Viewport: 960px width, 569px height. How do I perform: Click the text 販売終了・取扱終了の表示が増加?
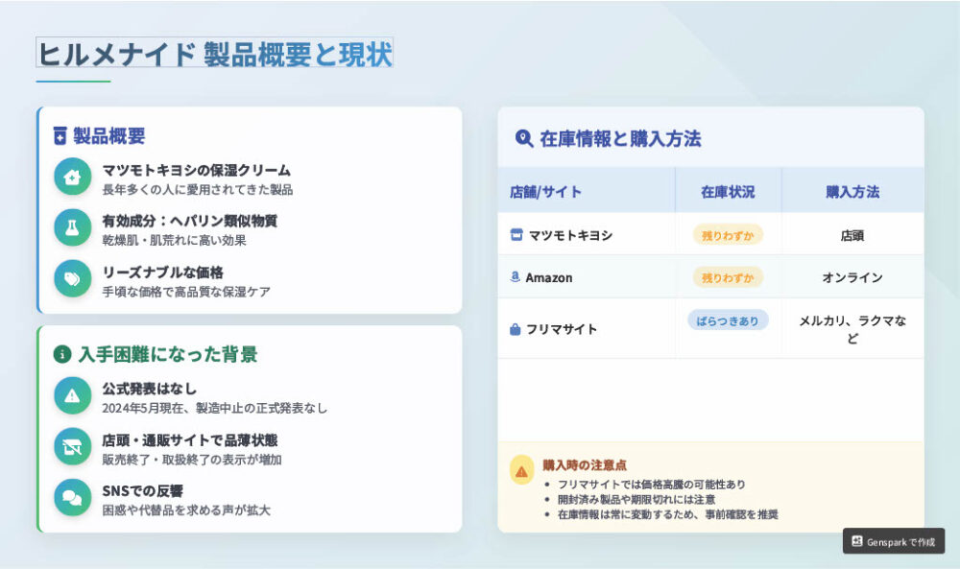(x=192, y=460)
